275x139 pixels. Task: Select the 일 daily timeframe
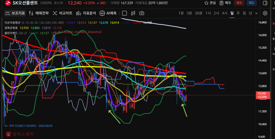pyautogui.click(x=232, y=13)
